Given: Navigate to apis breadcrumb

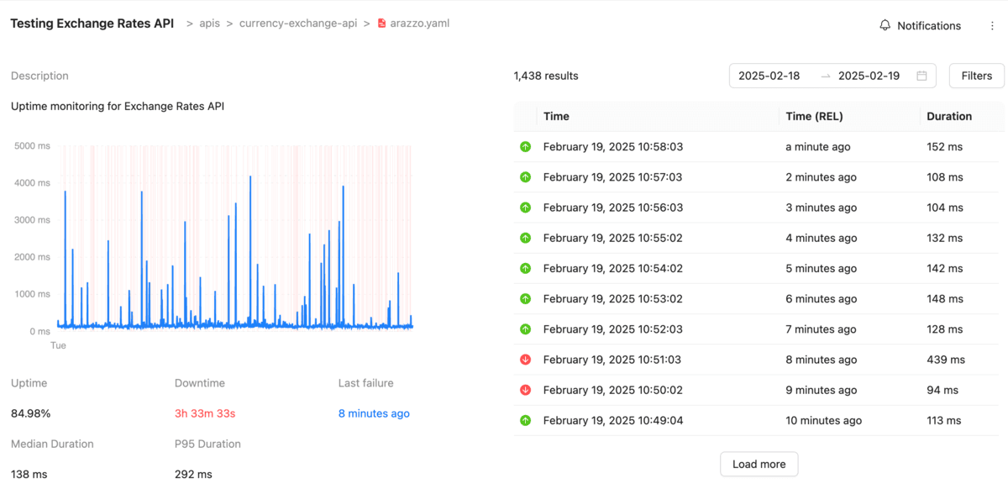Looking at the screenshot, I should tap(209, 24).
